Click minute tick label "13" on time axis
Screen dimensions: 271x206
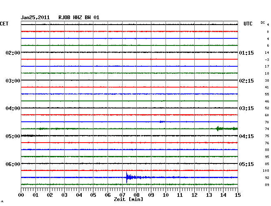[x=209, y=195]
